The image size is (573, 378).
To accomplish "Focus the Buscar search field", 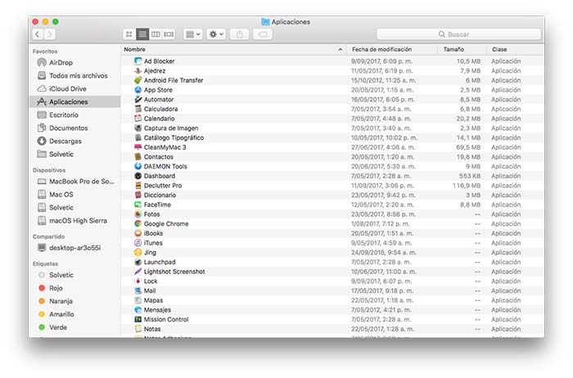I will [458, 34].
